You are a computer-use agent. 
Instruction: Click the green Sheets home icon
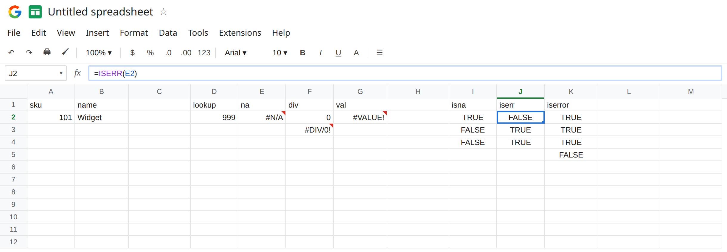point(35,12)
